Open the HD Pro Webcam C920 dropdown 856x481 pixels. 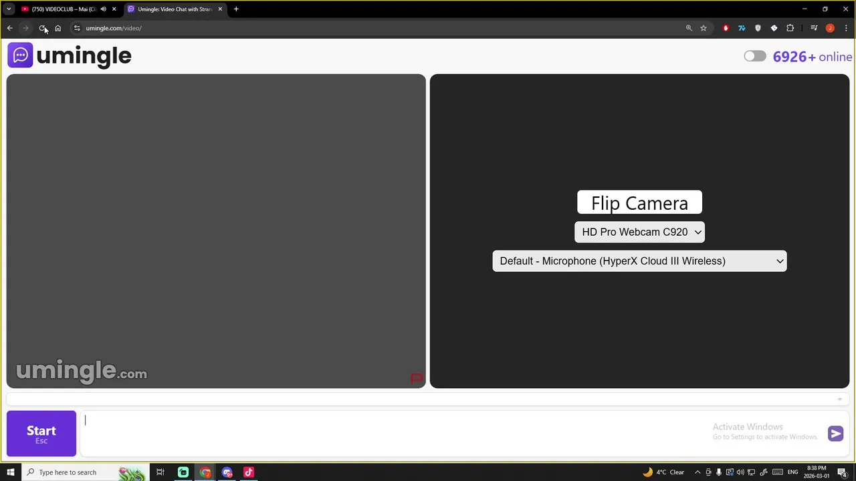coord(639,232)
